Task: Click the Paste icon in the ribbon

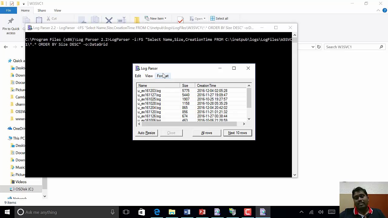Action: pos(39,21)
